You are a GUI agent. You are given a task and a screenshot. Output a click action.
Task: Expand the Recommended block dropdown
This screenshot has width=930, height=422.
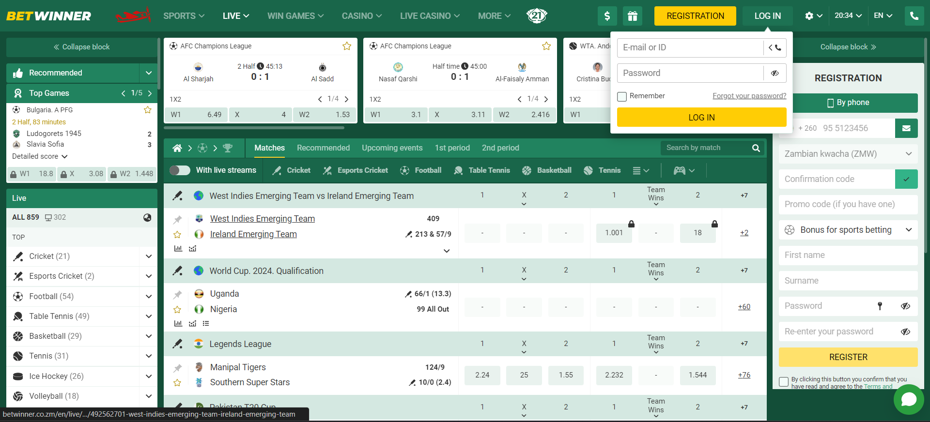click(148, 73)
